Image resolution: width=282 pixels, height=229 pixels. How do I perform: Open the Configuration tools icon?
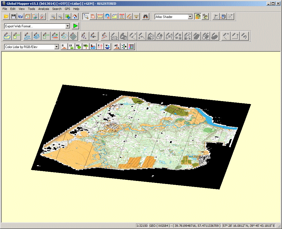42,17
